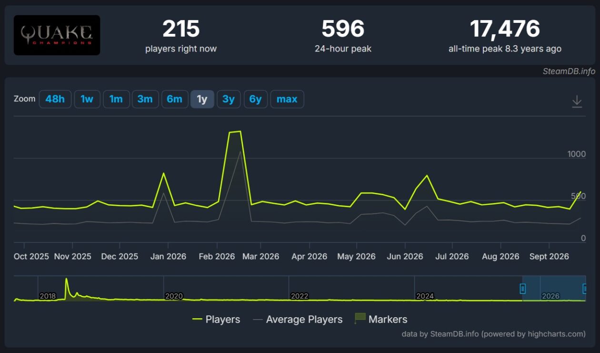
Task: Click the 2022 label in navigator
Action: [300, 296]
